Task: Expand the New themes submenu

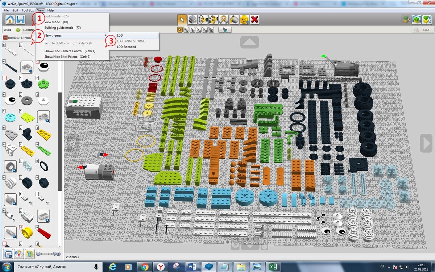Action: [72, 36]
